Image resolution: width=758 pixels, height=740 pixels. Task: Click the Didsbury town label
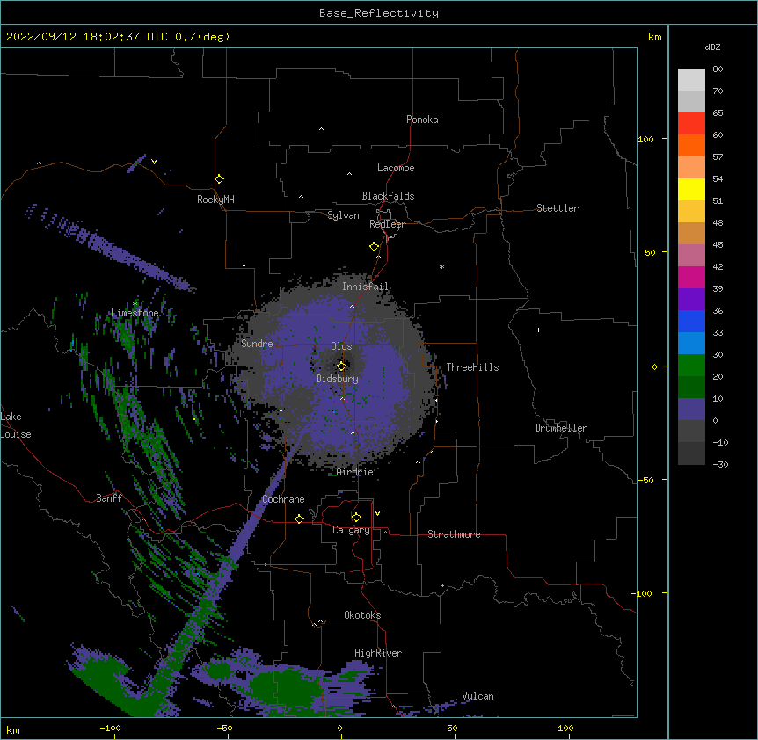(x=338, y=379)
